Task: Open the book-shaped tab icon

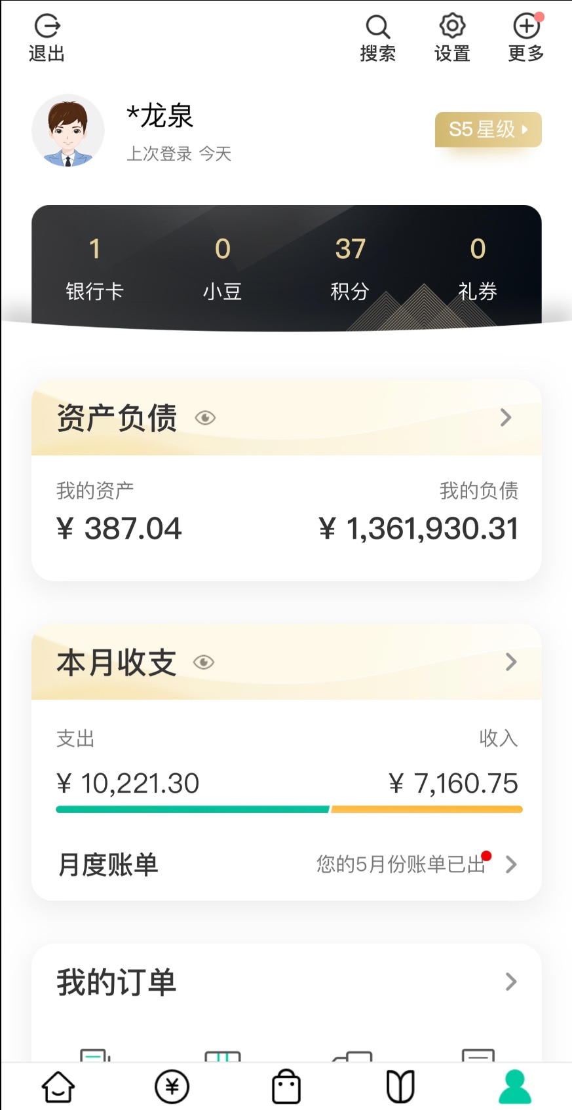Action: click(400, 1087)
